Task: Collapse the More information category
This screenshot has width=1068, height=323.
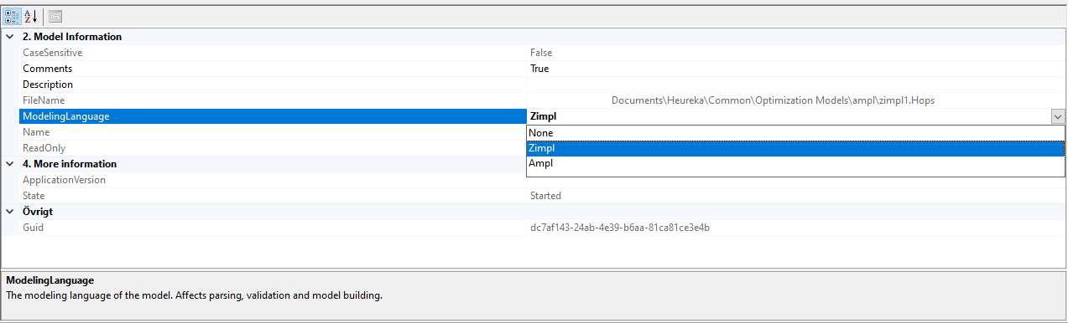Action: (10, 164)
